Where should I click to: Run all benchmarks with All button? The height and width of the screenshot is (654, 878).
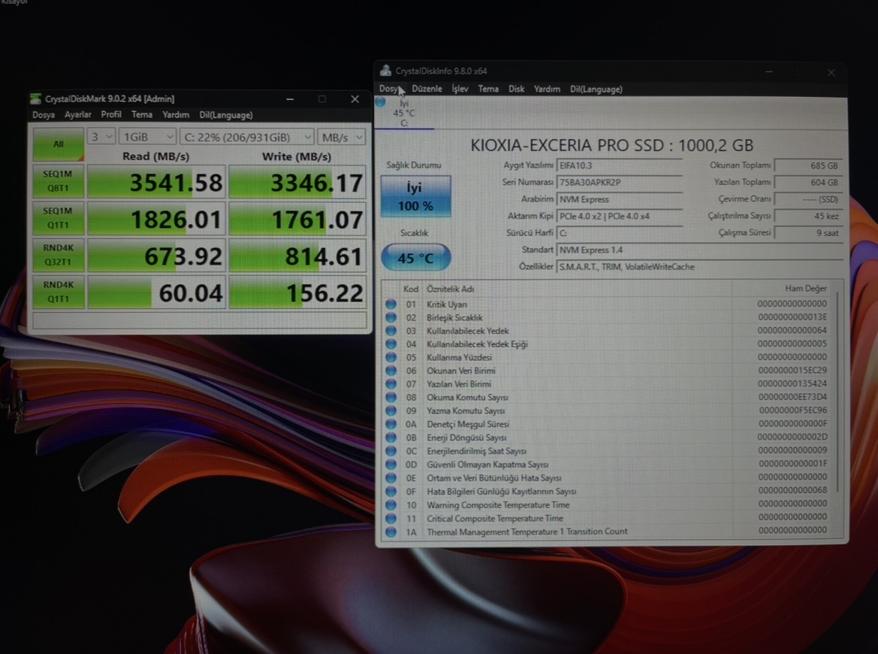(59, 144)
